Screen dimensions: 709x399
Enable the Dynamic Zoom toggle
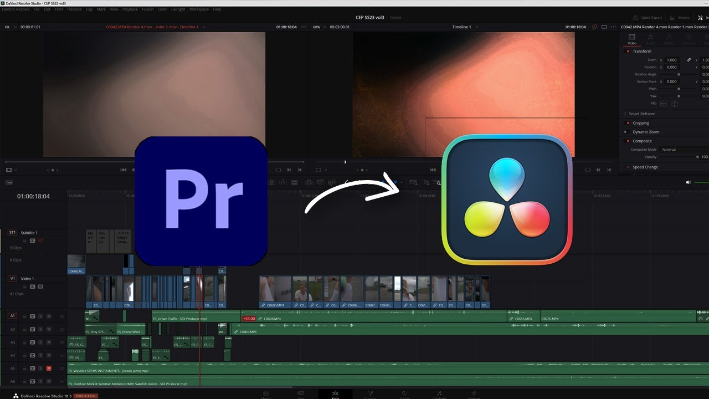click(x=628, y=132)
